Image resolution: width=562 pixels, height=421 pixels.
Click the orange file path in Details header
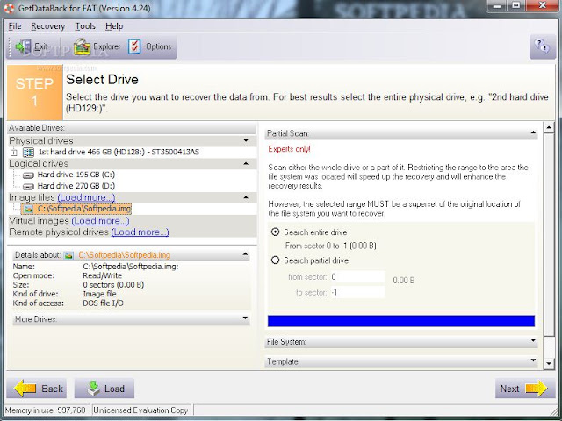point(125,255)
